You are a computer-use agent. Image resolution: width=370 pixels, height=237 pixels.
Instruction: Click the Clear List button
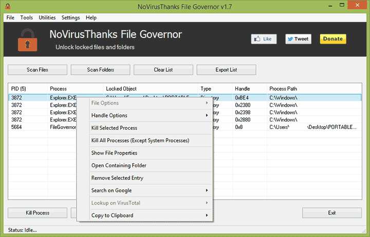coord(163,70)
